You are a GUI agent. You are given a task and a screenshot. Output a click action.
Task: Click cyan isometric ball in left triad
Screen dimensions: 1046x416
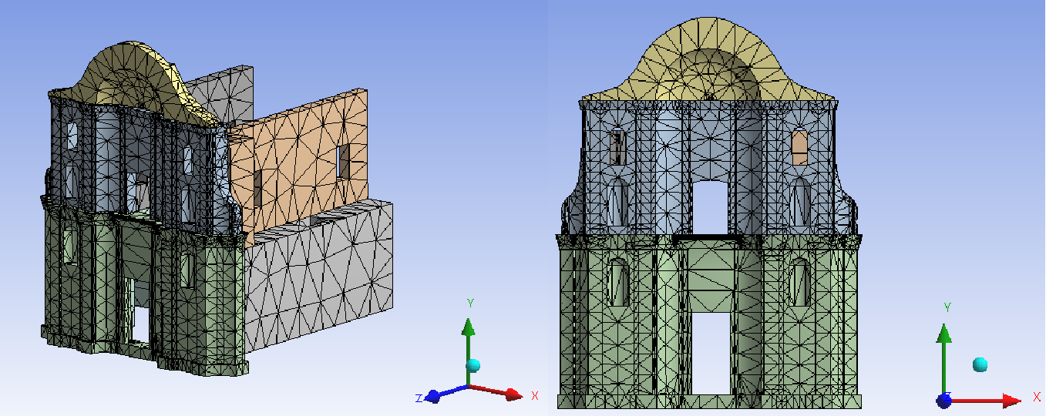[x=473, y=364]
